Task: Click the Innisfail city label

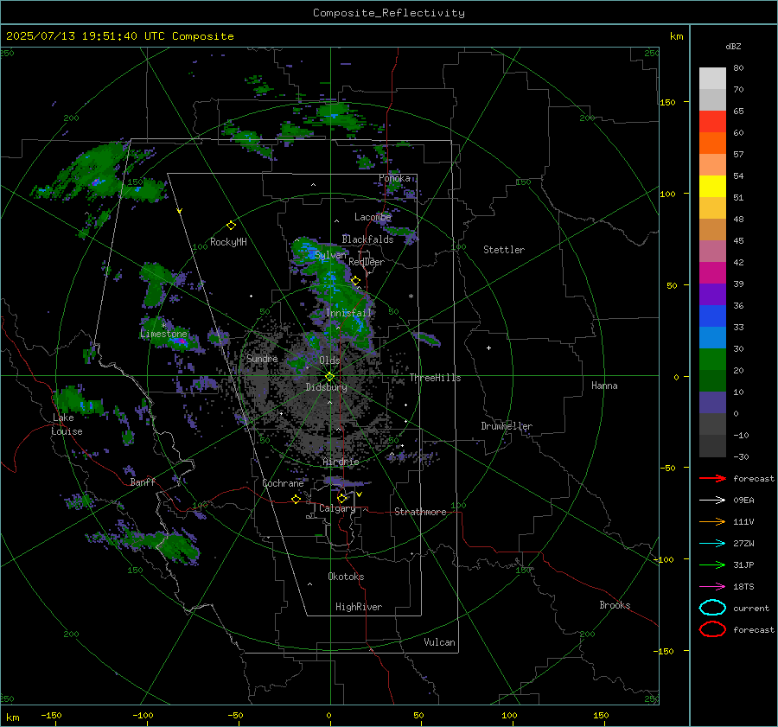Action: point(349,313)
